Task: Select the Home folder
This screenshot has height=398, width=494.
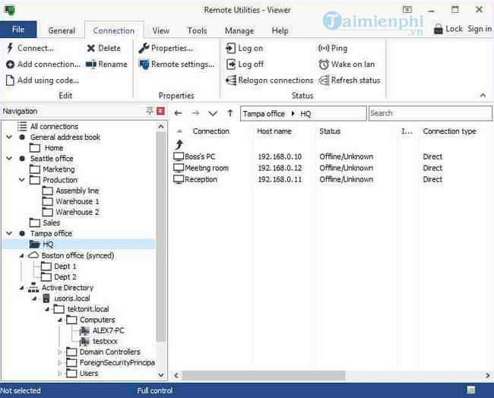Action: (54, 147)
